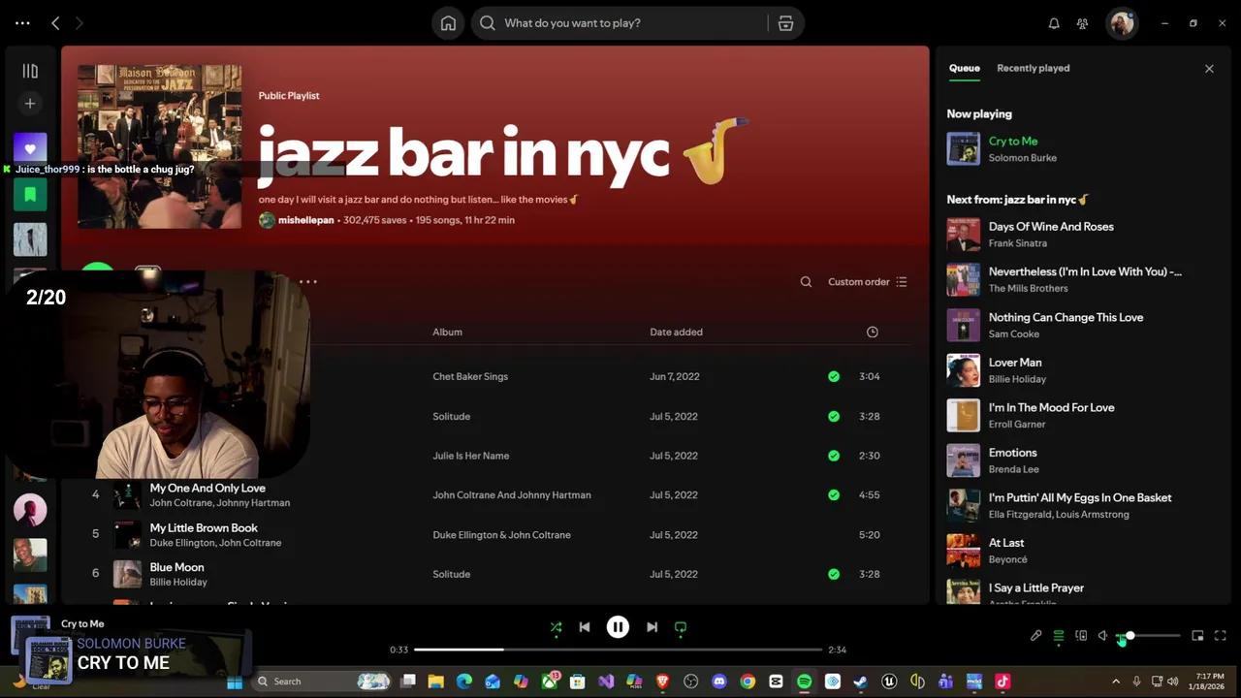The image size is (1241, 698).
Task: Open Discord from the taskbar
Action: coord(719,682)
